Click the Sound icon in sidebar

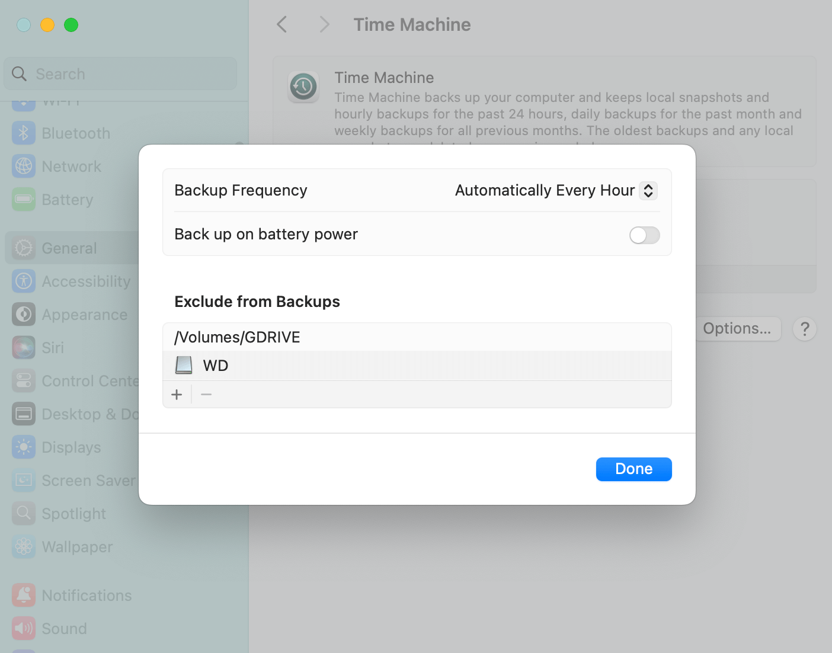pos(23,629)
